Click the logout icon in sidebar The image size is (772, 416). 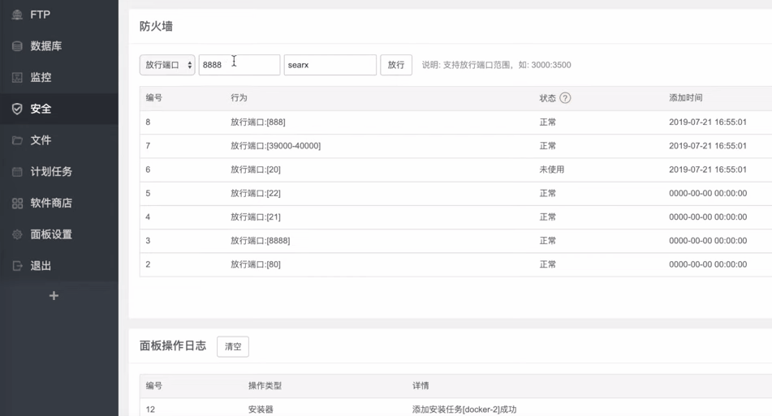click(17, 266)
